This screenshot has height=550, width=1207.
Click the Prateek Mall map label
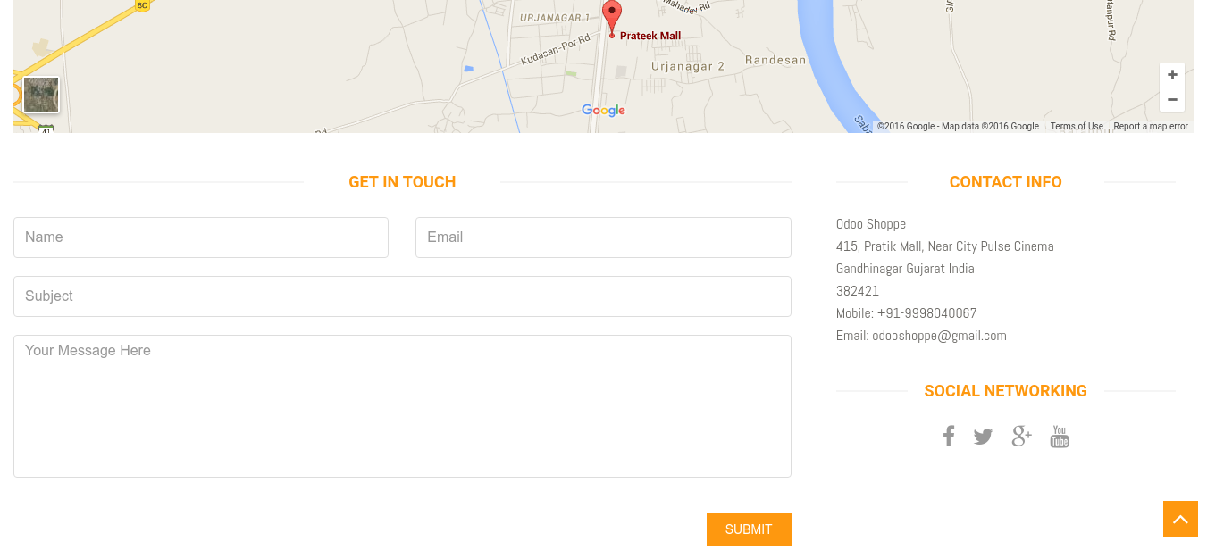coord(650,36)
